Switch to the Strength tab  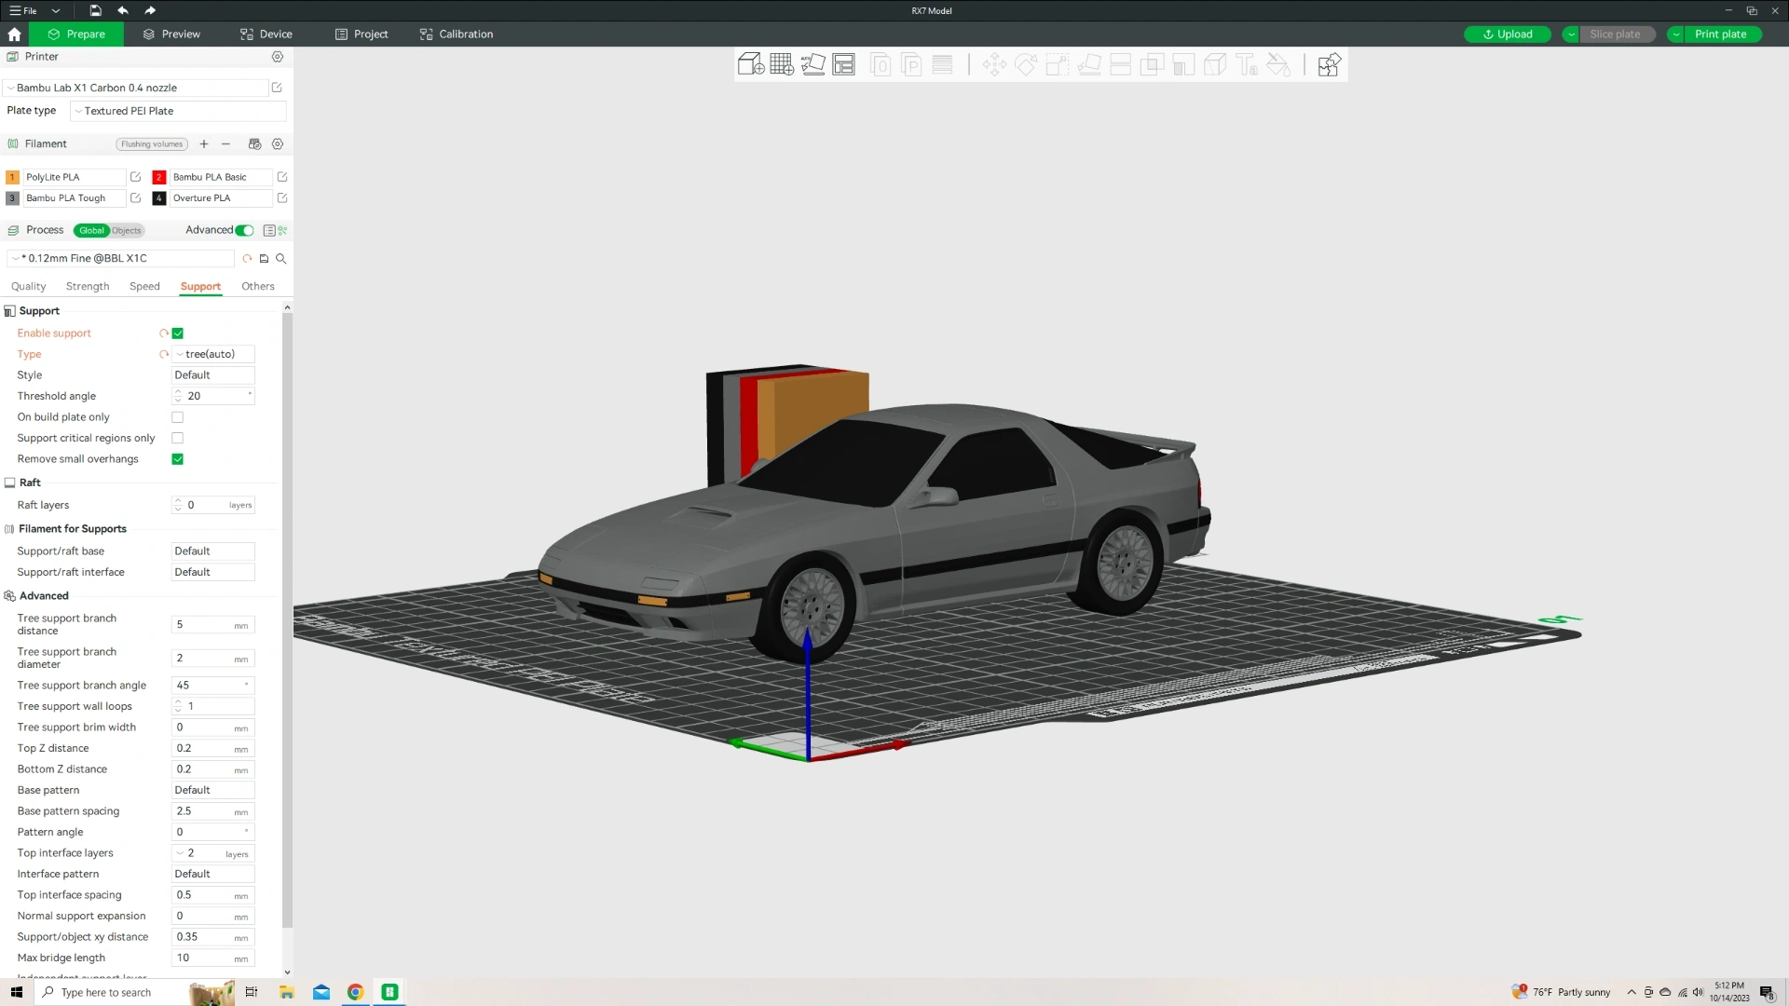pyautogui.click(x=88, y=287)
